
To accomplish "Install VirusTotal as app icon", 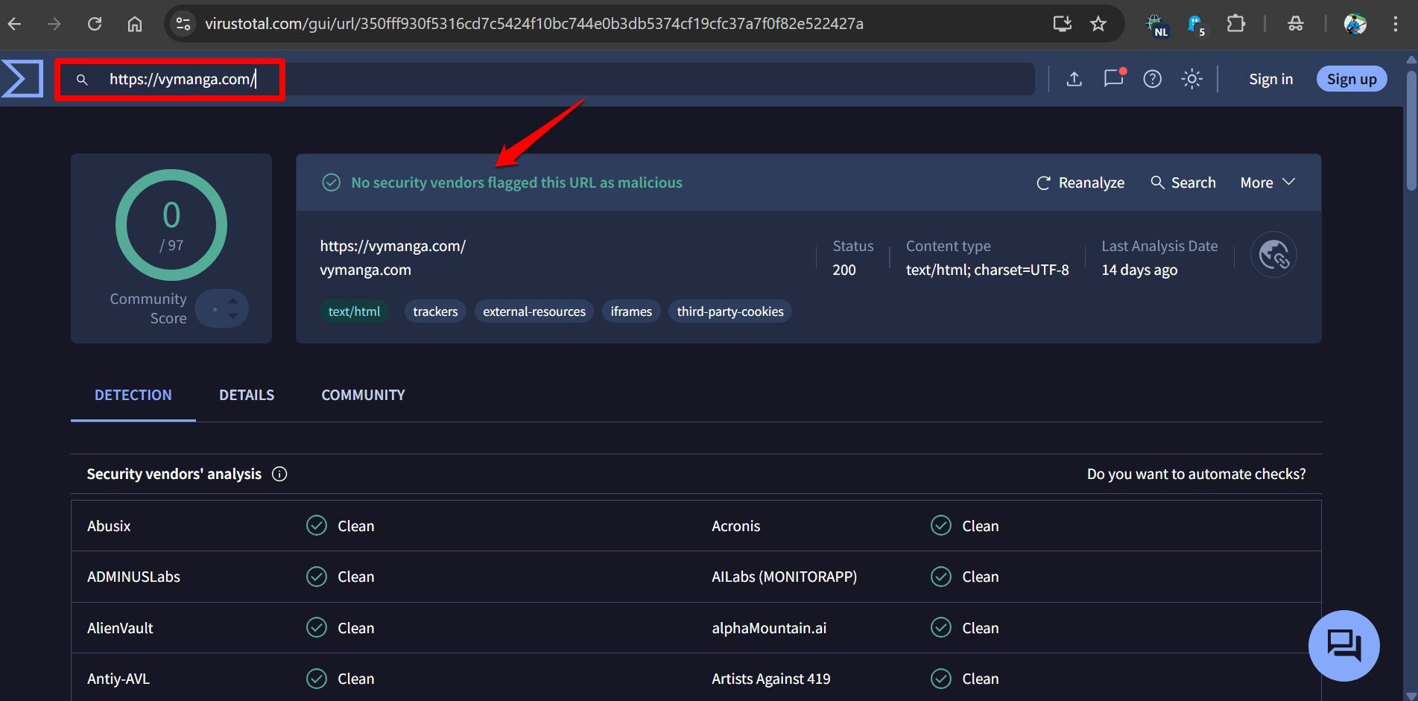I will coord(1062,24).
